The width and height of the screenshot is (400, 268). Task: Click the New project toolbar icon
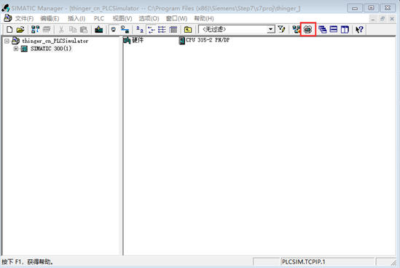[9, 30]
